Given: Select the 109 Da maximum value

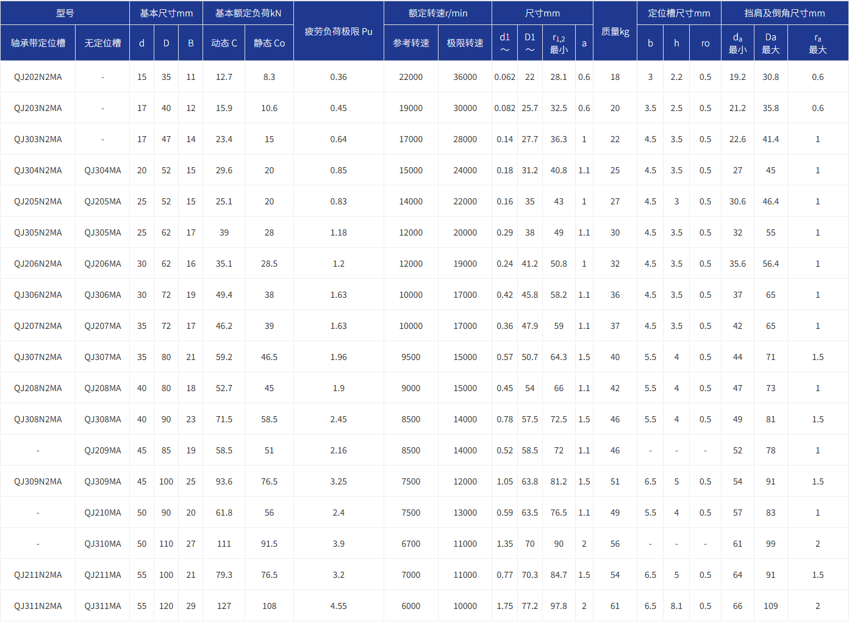Looking at the screenshot, I should pos(771,606).
